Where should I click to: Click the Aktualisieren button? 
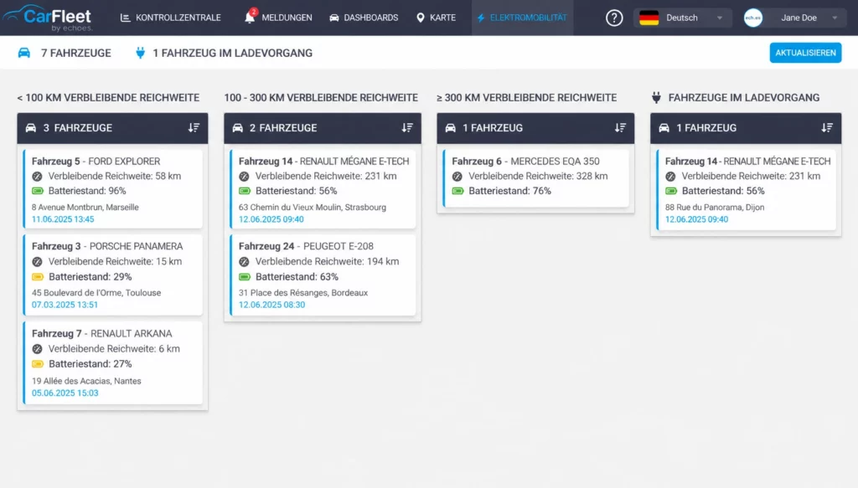click(805, 53)
